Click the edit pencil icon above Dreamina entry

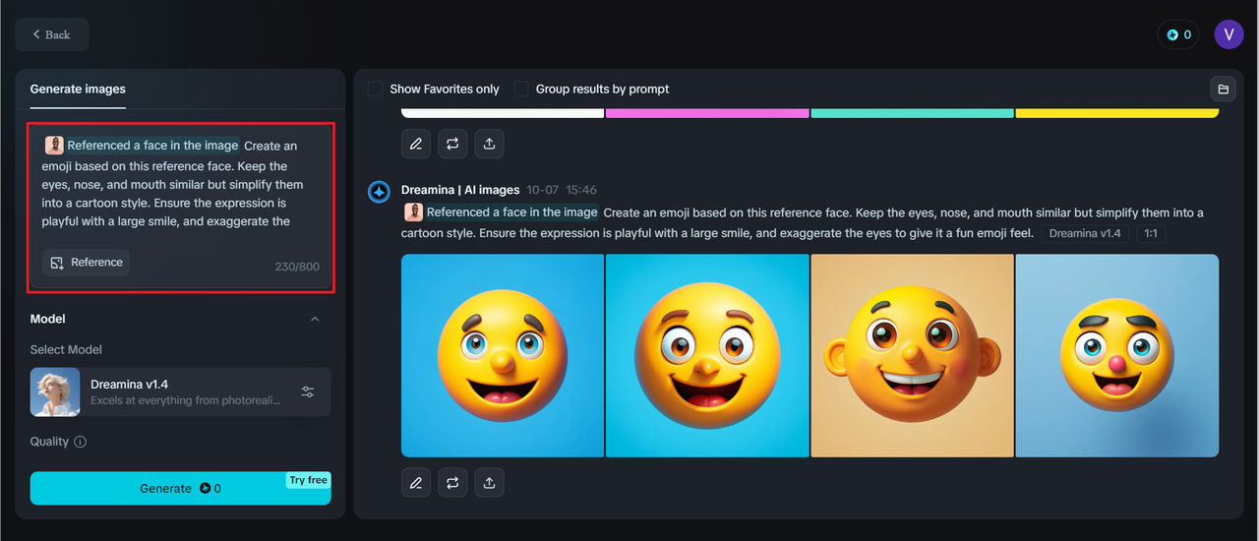(416, 144)
